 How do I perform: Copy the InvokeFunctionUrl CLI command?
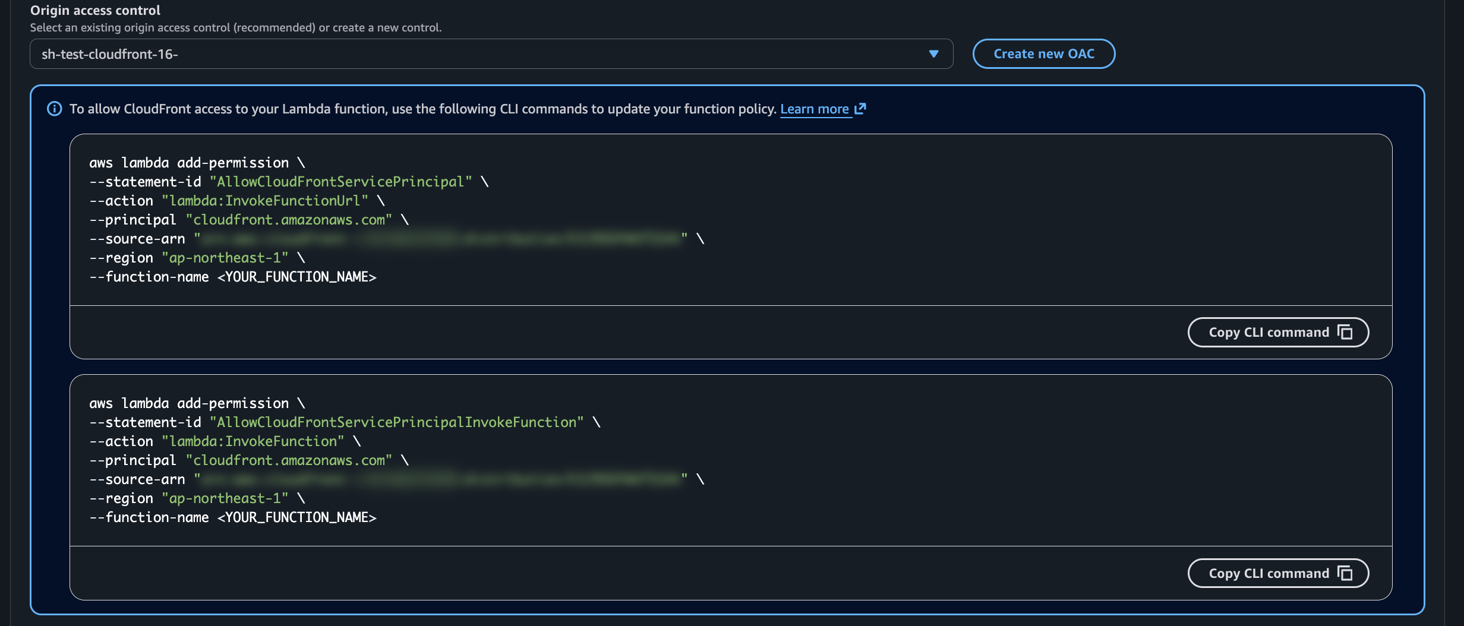pyautogui.click(x=1278, y=333)
